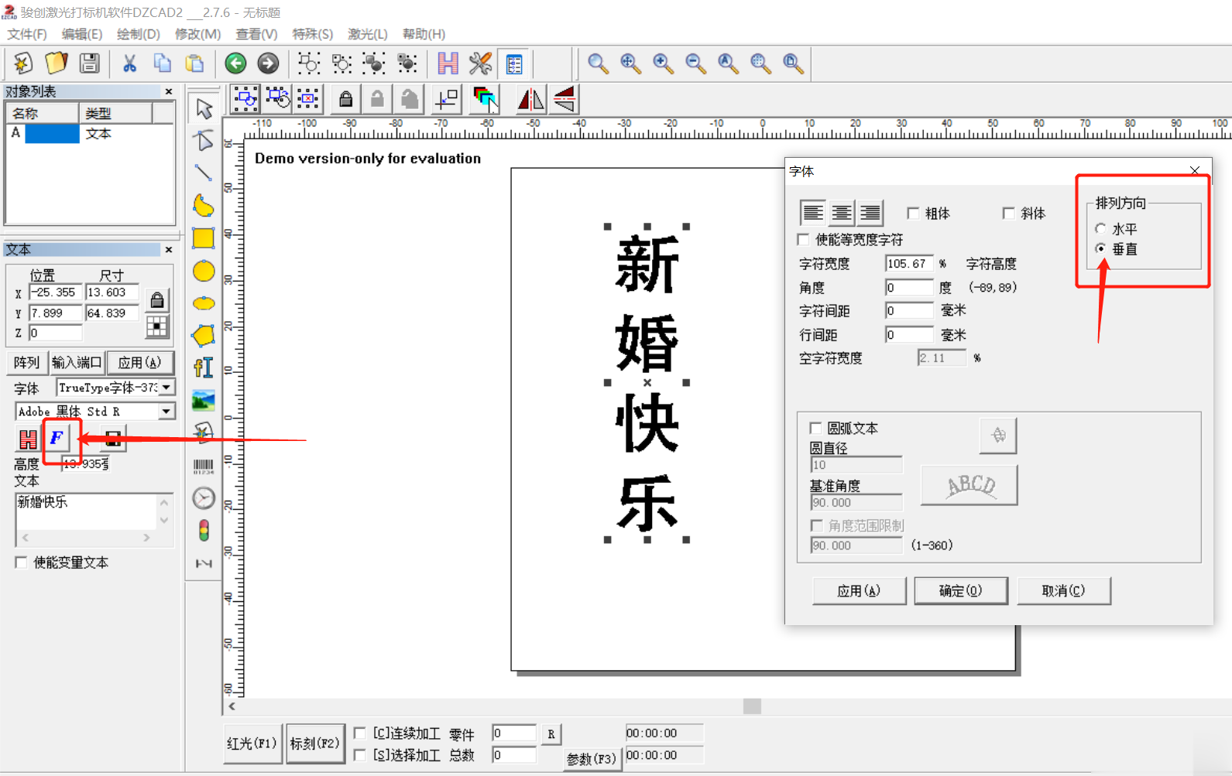Enable the 粗体 bold checkbox
This screenshot has width=1232, height=776.
tap(914, 214)
